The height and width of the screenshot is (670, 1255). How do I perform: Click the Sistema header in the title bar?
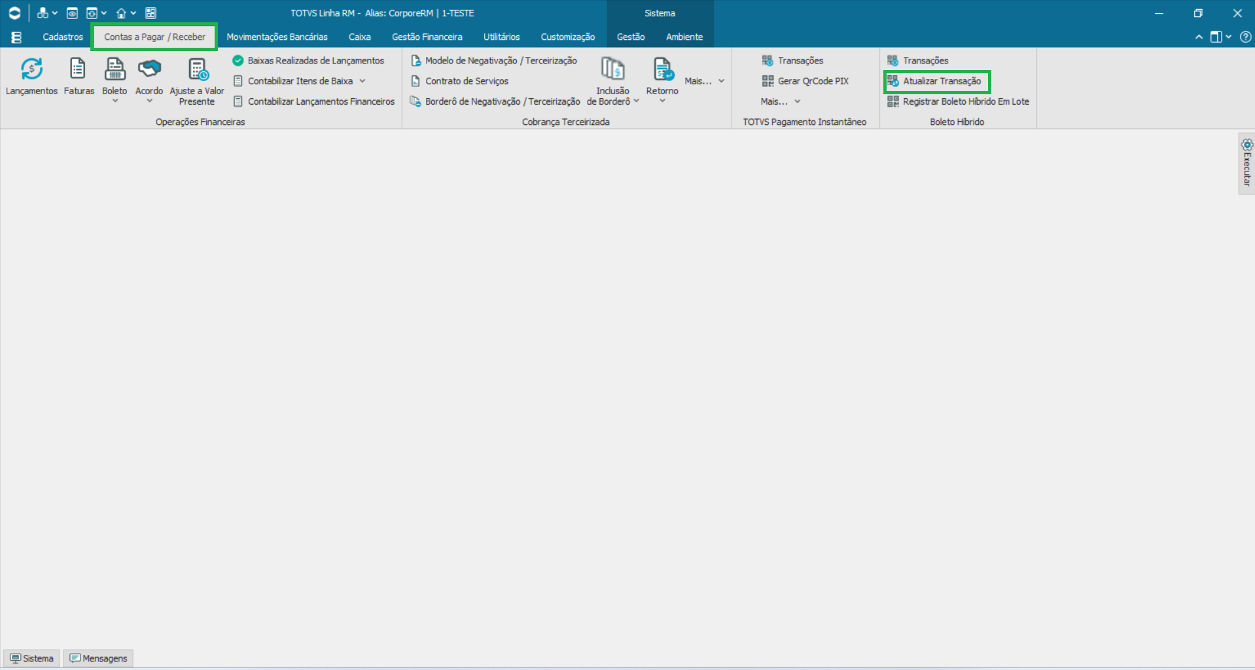coord(660,13)
